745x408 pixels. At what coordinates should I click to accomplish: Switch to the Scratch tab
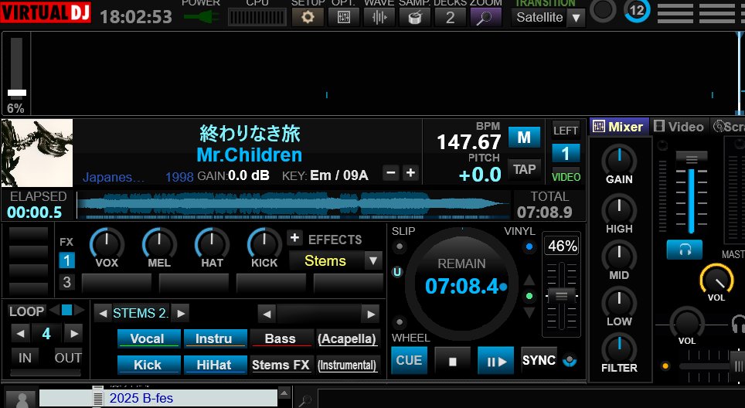coord(728,127)
